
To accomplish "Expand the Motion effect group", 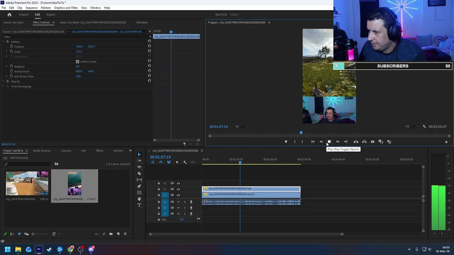I will [x=4, y=42].
